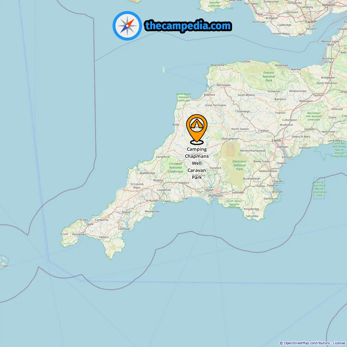Click the Exeter city label
347x347 pixels.
[277, 140]
